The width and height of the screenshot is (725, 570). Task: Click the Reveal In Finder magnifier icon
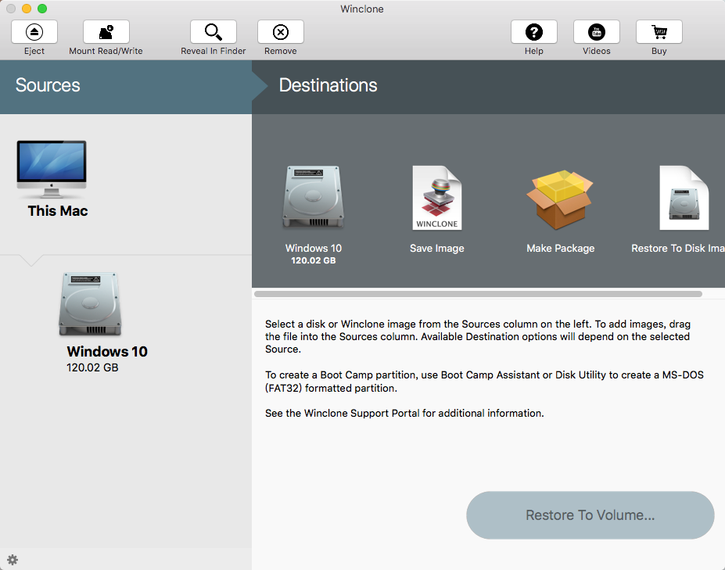point(214,32)
